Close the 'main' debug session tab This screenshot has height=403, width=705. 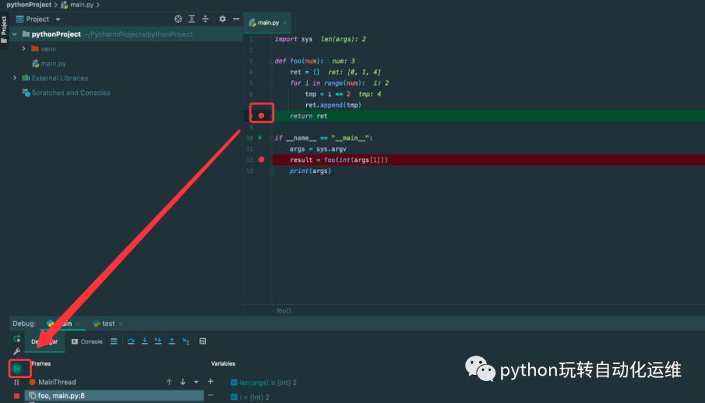[x=78, y=324]
